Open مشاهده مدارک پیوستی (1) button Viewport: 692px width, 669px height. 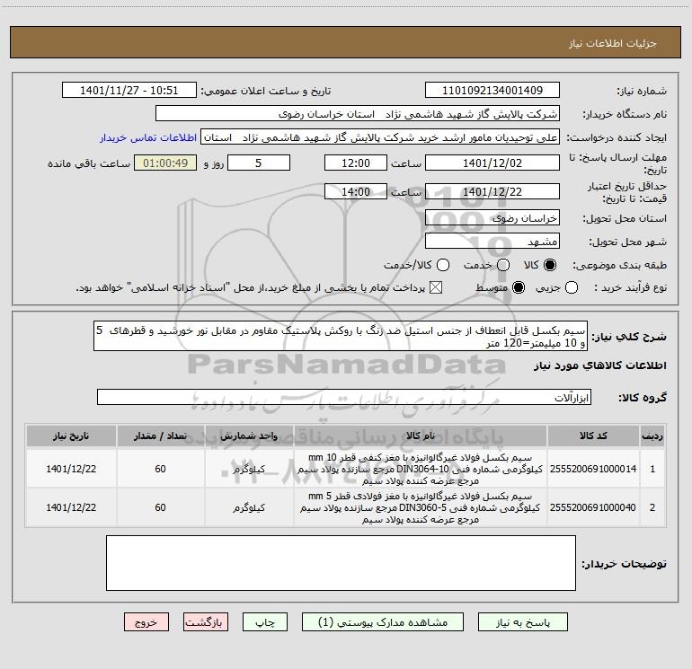pos(383,621)
